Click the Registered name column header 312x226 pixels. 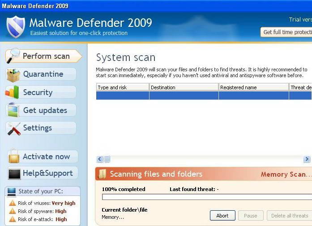pyautogui.click(x=253, y=87)
